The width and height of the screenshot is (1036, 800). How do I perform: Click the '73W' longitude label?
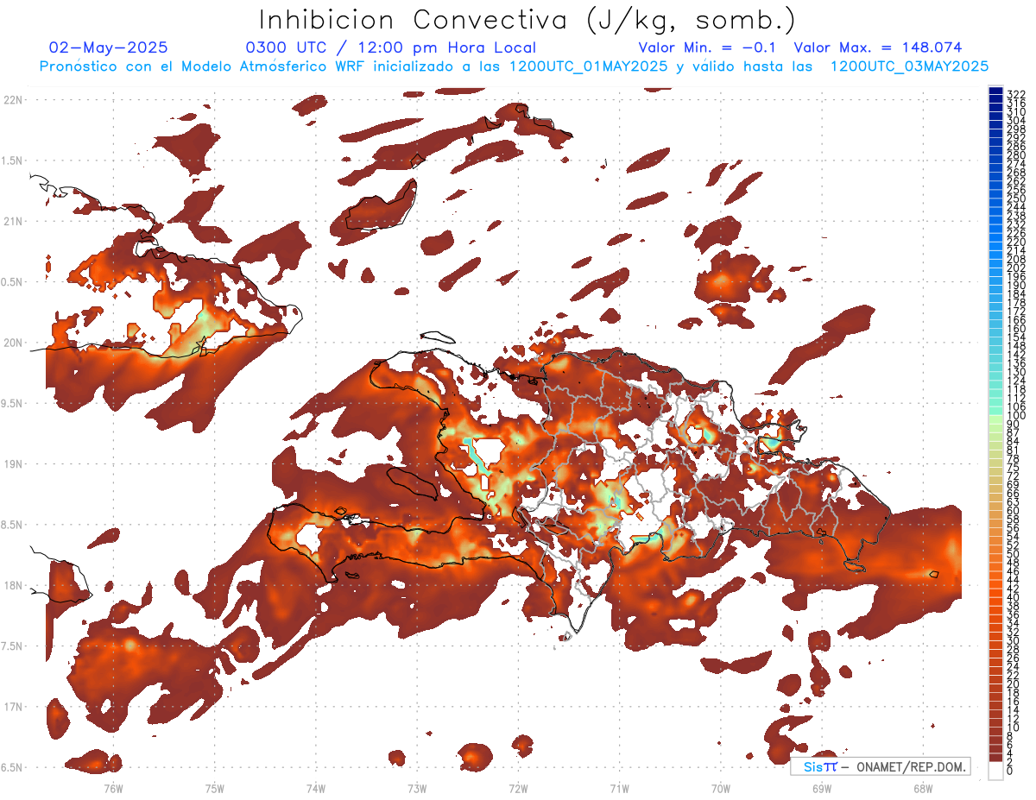[417, 788]
